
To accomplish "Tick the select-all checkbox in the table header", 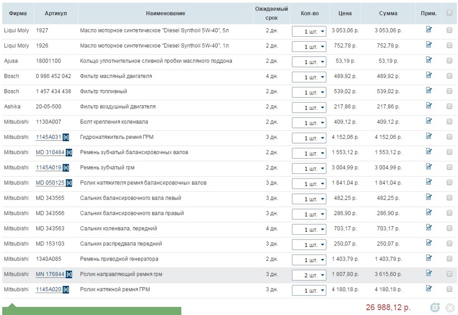I will click(x=449, y=13).
